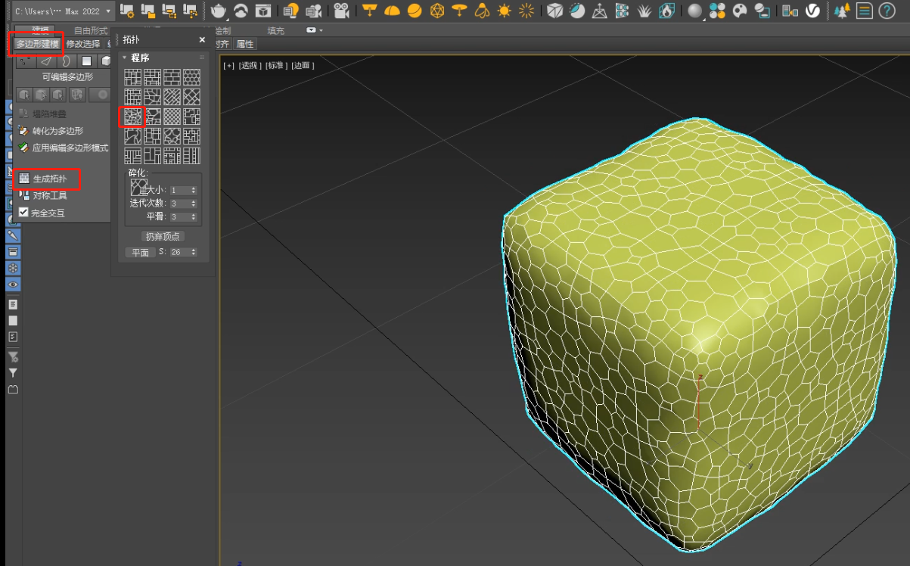Toggle the eye visibility icon in left sidebar
The width and height of the screenshot is (910, 566).
coord(13,285)
